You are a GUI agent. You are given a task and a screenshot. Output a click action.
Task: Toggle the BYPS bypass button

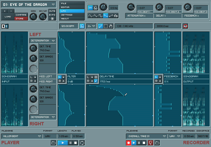point(52,15)
